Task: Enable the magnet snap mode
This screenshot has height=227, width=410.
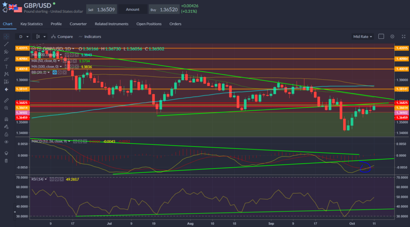Action: coord(6,119)
